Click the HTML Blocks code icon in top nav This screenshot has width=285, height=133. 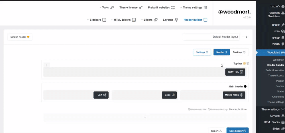[x=134, y=20]
